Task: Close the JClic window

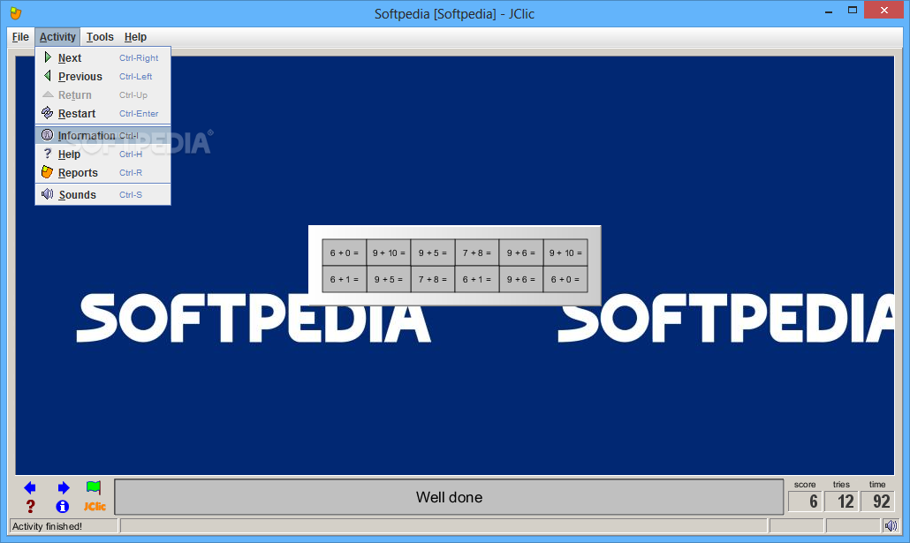Action: [884, 11]
